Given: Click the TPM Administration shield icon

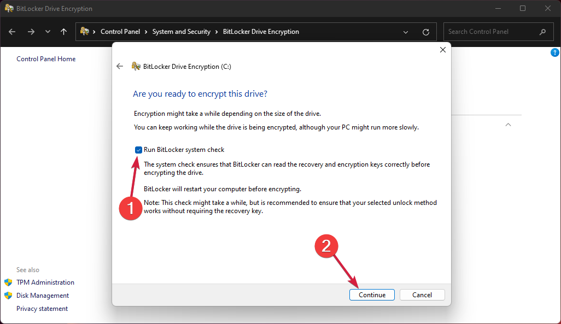Looking at the screenshot, I should coord(9,282).
